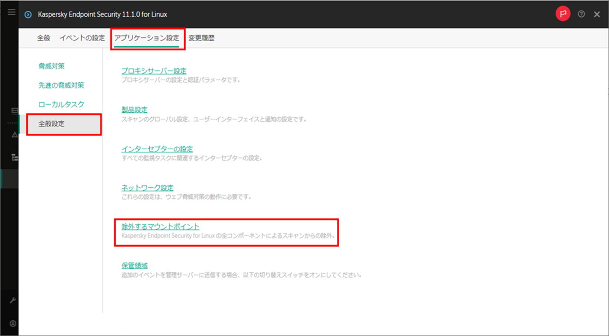This screenshot has width=609, height=336.
Task: Open the プロキシサーバー設定 link
Action: pyautogui.click(x=154, y=71)
